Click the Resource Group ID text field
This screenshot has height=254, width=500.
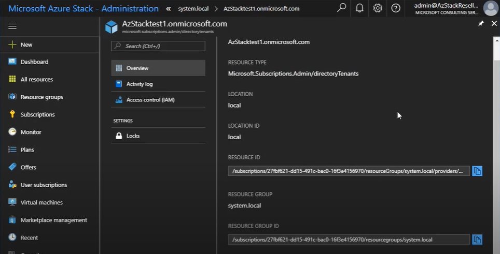[x=349, y=240]
